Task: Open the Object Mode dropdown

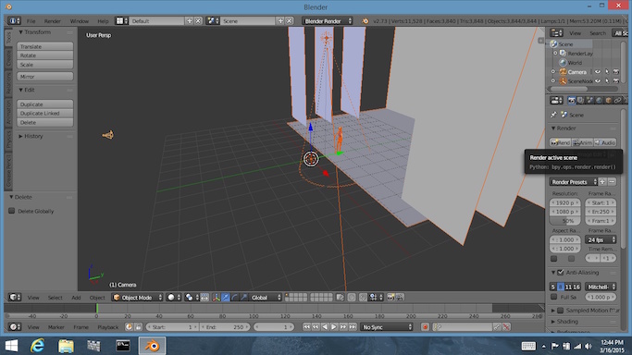Action: pyautogui.click(x=137, y=298)
